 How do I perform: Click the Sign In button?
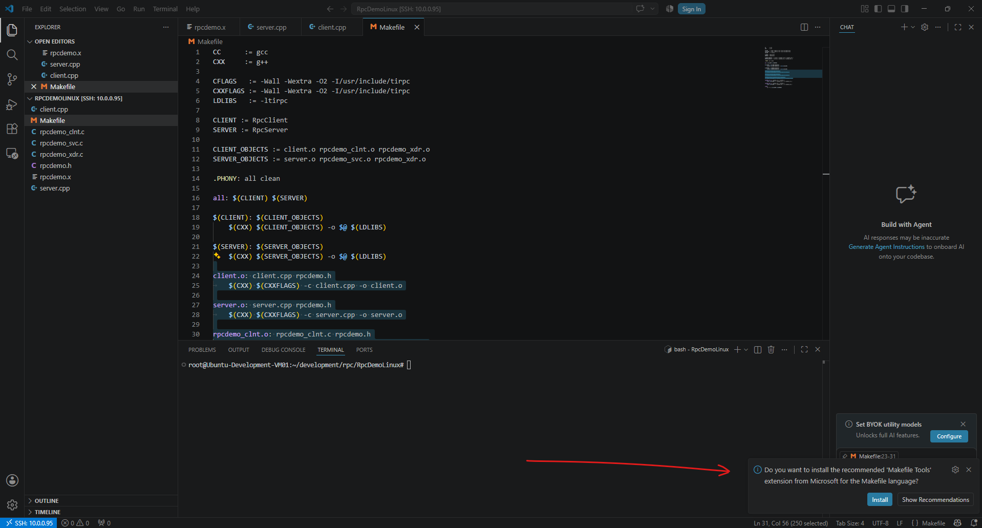691,9
